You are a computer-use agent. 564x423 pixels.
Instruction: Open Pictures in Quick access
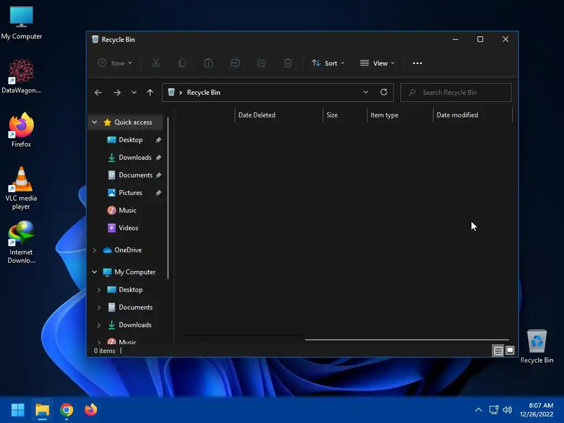pyautogui.click(x=130, y=193)
